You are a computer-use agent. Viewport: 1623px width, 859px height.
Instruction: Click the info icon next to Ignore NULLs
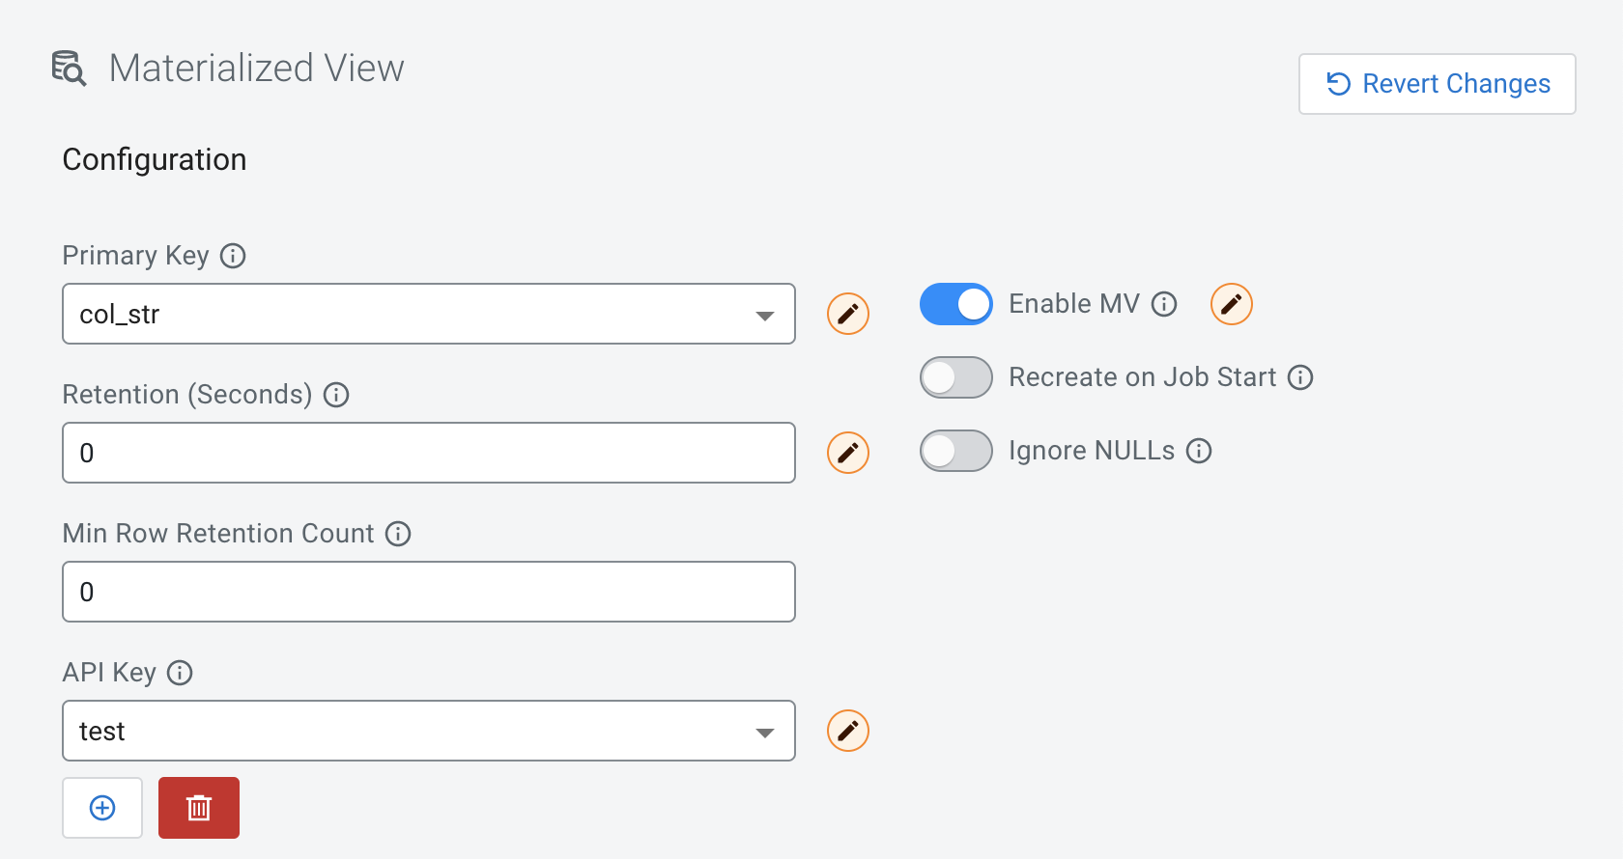[x=1199, y=451]
